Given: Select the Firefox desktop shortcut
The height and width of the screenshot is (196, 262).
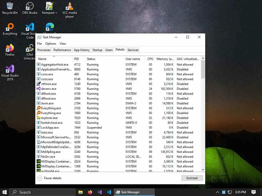Looking at the screenshot, I should [x=10, y=50].
